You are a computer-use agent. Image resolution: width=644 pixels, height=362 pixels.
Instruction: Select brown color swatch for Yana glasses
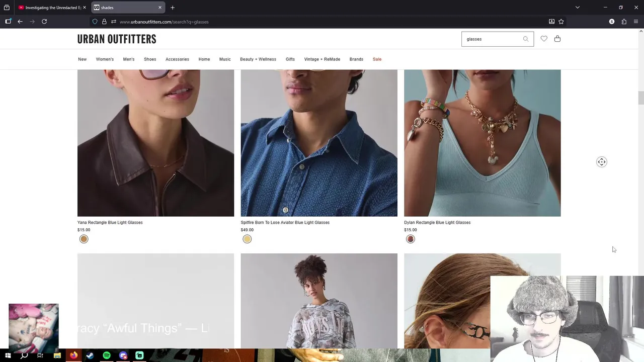pyautogui.click(x=84, y=239)
